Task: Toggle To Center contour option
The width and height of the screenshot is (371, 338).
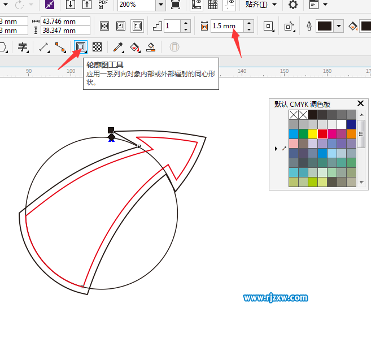Action: tap(104, 26)
